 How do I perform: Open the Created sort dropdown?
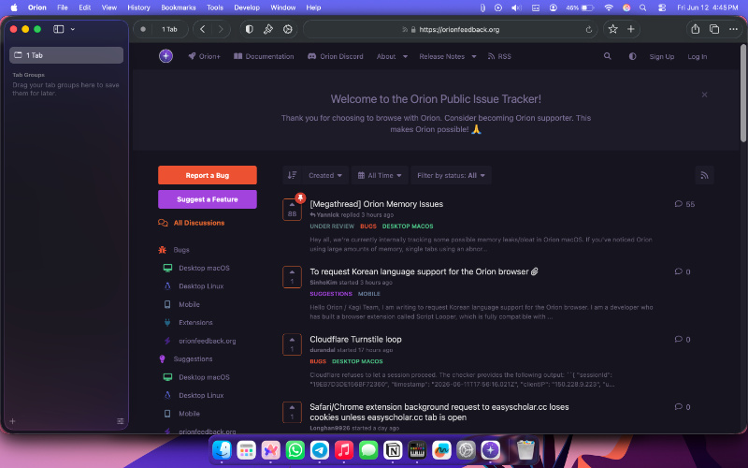[x=325, y=175]
